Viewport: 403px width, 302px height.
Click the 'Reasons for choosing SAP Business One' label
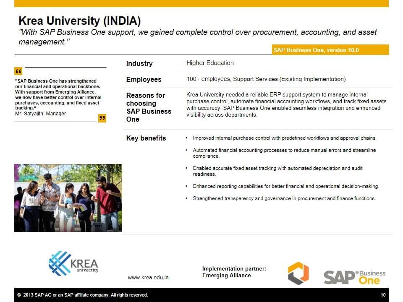coord(149,107)
